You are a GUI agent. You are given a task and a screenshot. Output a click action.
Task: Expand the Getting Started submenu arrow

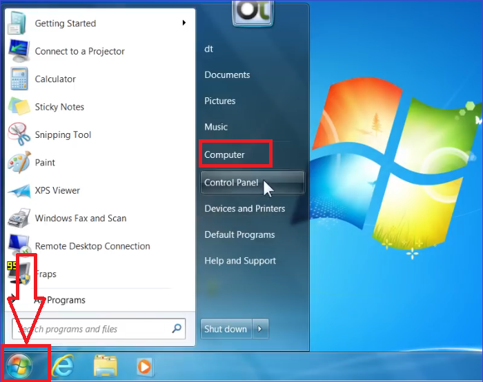[184, 23]
